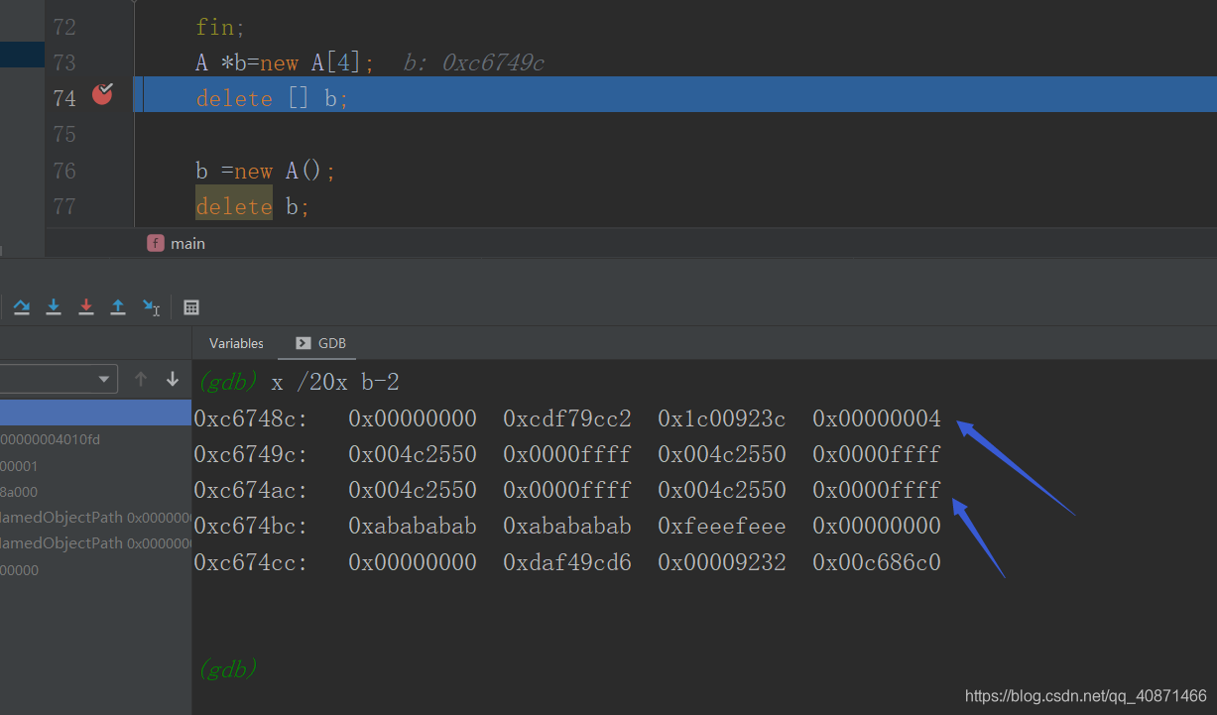Viewport: 1217px width, 715px height.
Task: Select the highlighted stack frame row
Action: click(95, 414)
